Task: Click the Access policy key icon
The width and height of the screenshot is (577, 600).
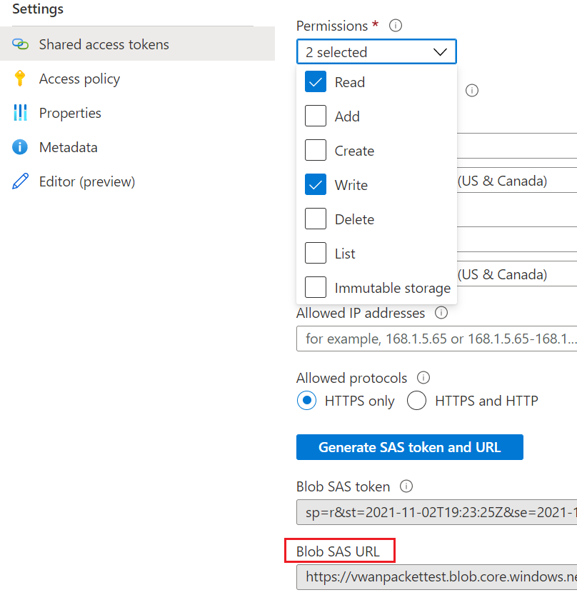Action: coord(20,79)
